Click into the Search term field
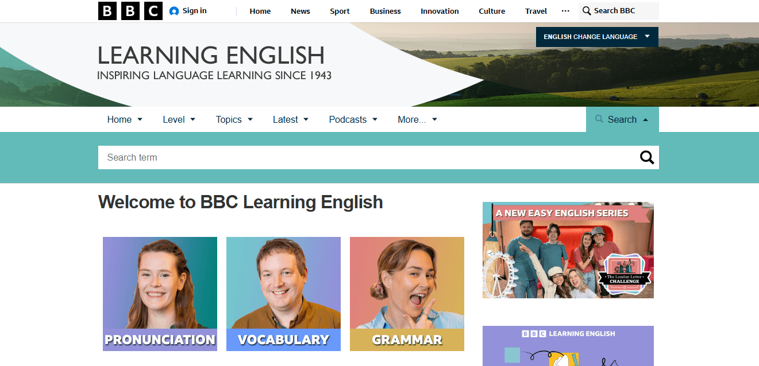 tap(368, 157)
